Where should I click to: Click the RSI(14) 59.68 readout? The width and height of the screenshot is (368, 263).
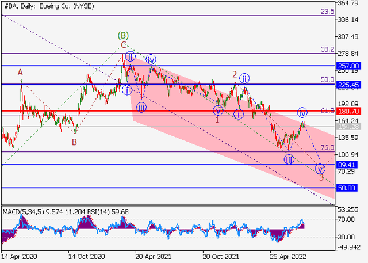(108, 212)
